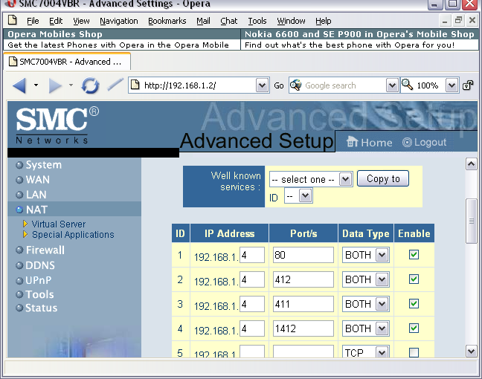This screenshot has width=482, height=379.
Task: Click the Port/s field for ID 1
Action: (303, 255)
